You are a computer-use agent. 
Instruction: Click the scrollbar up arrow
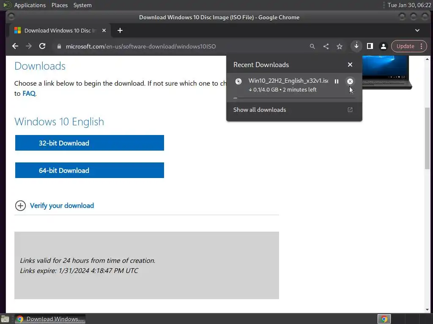[427, 59]
